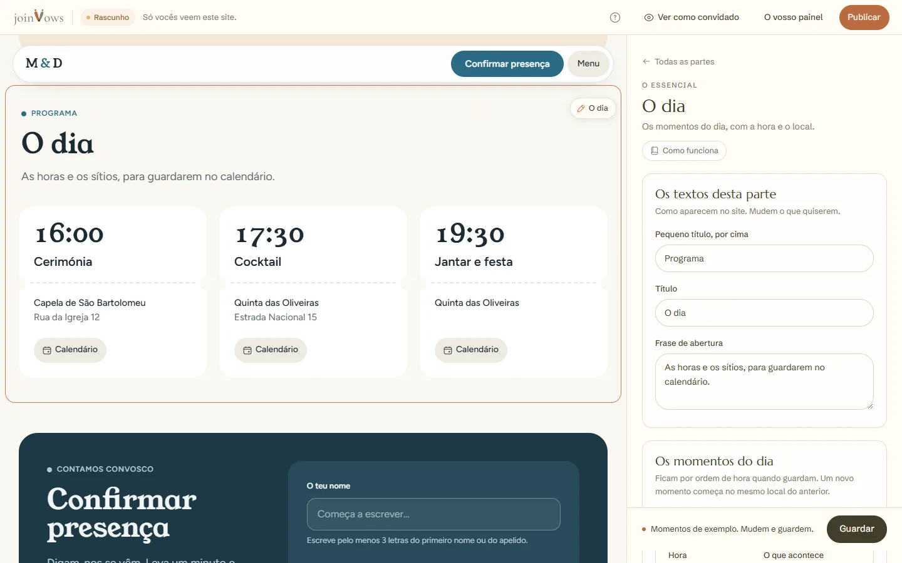Click Estrada Nacional 15 address
902x563 pixels.
(x=276, y=317)
